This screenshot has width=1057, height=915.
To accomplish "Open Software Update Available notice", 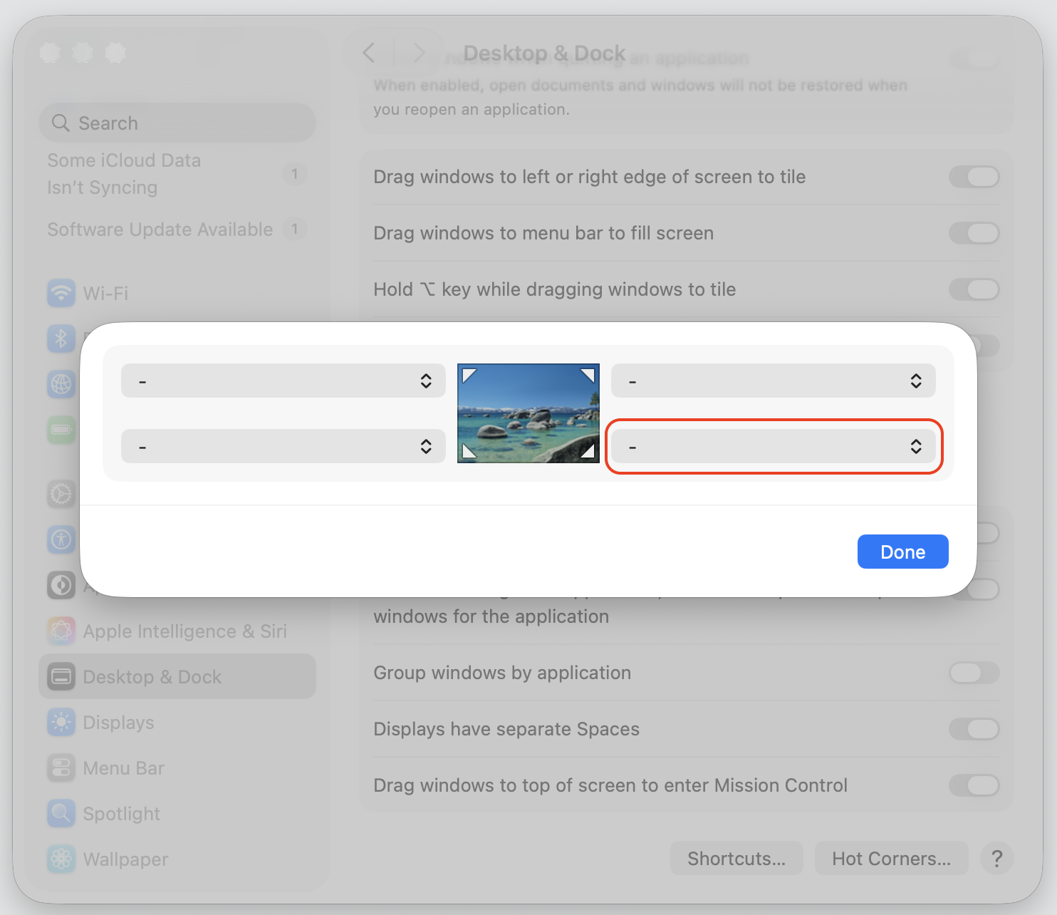I will [177, 229].
